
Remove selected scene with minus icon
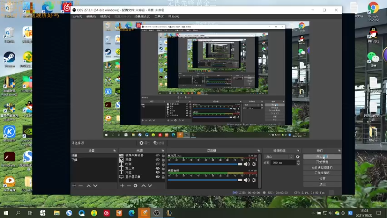pyautogui.click(x=81, y=186)
